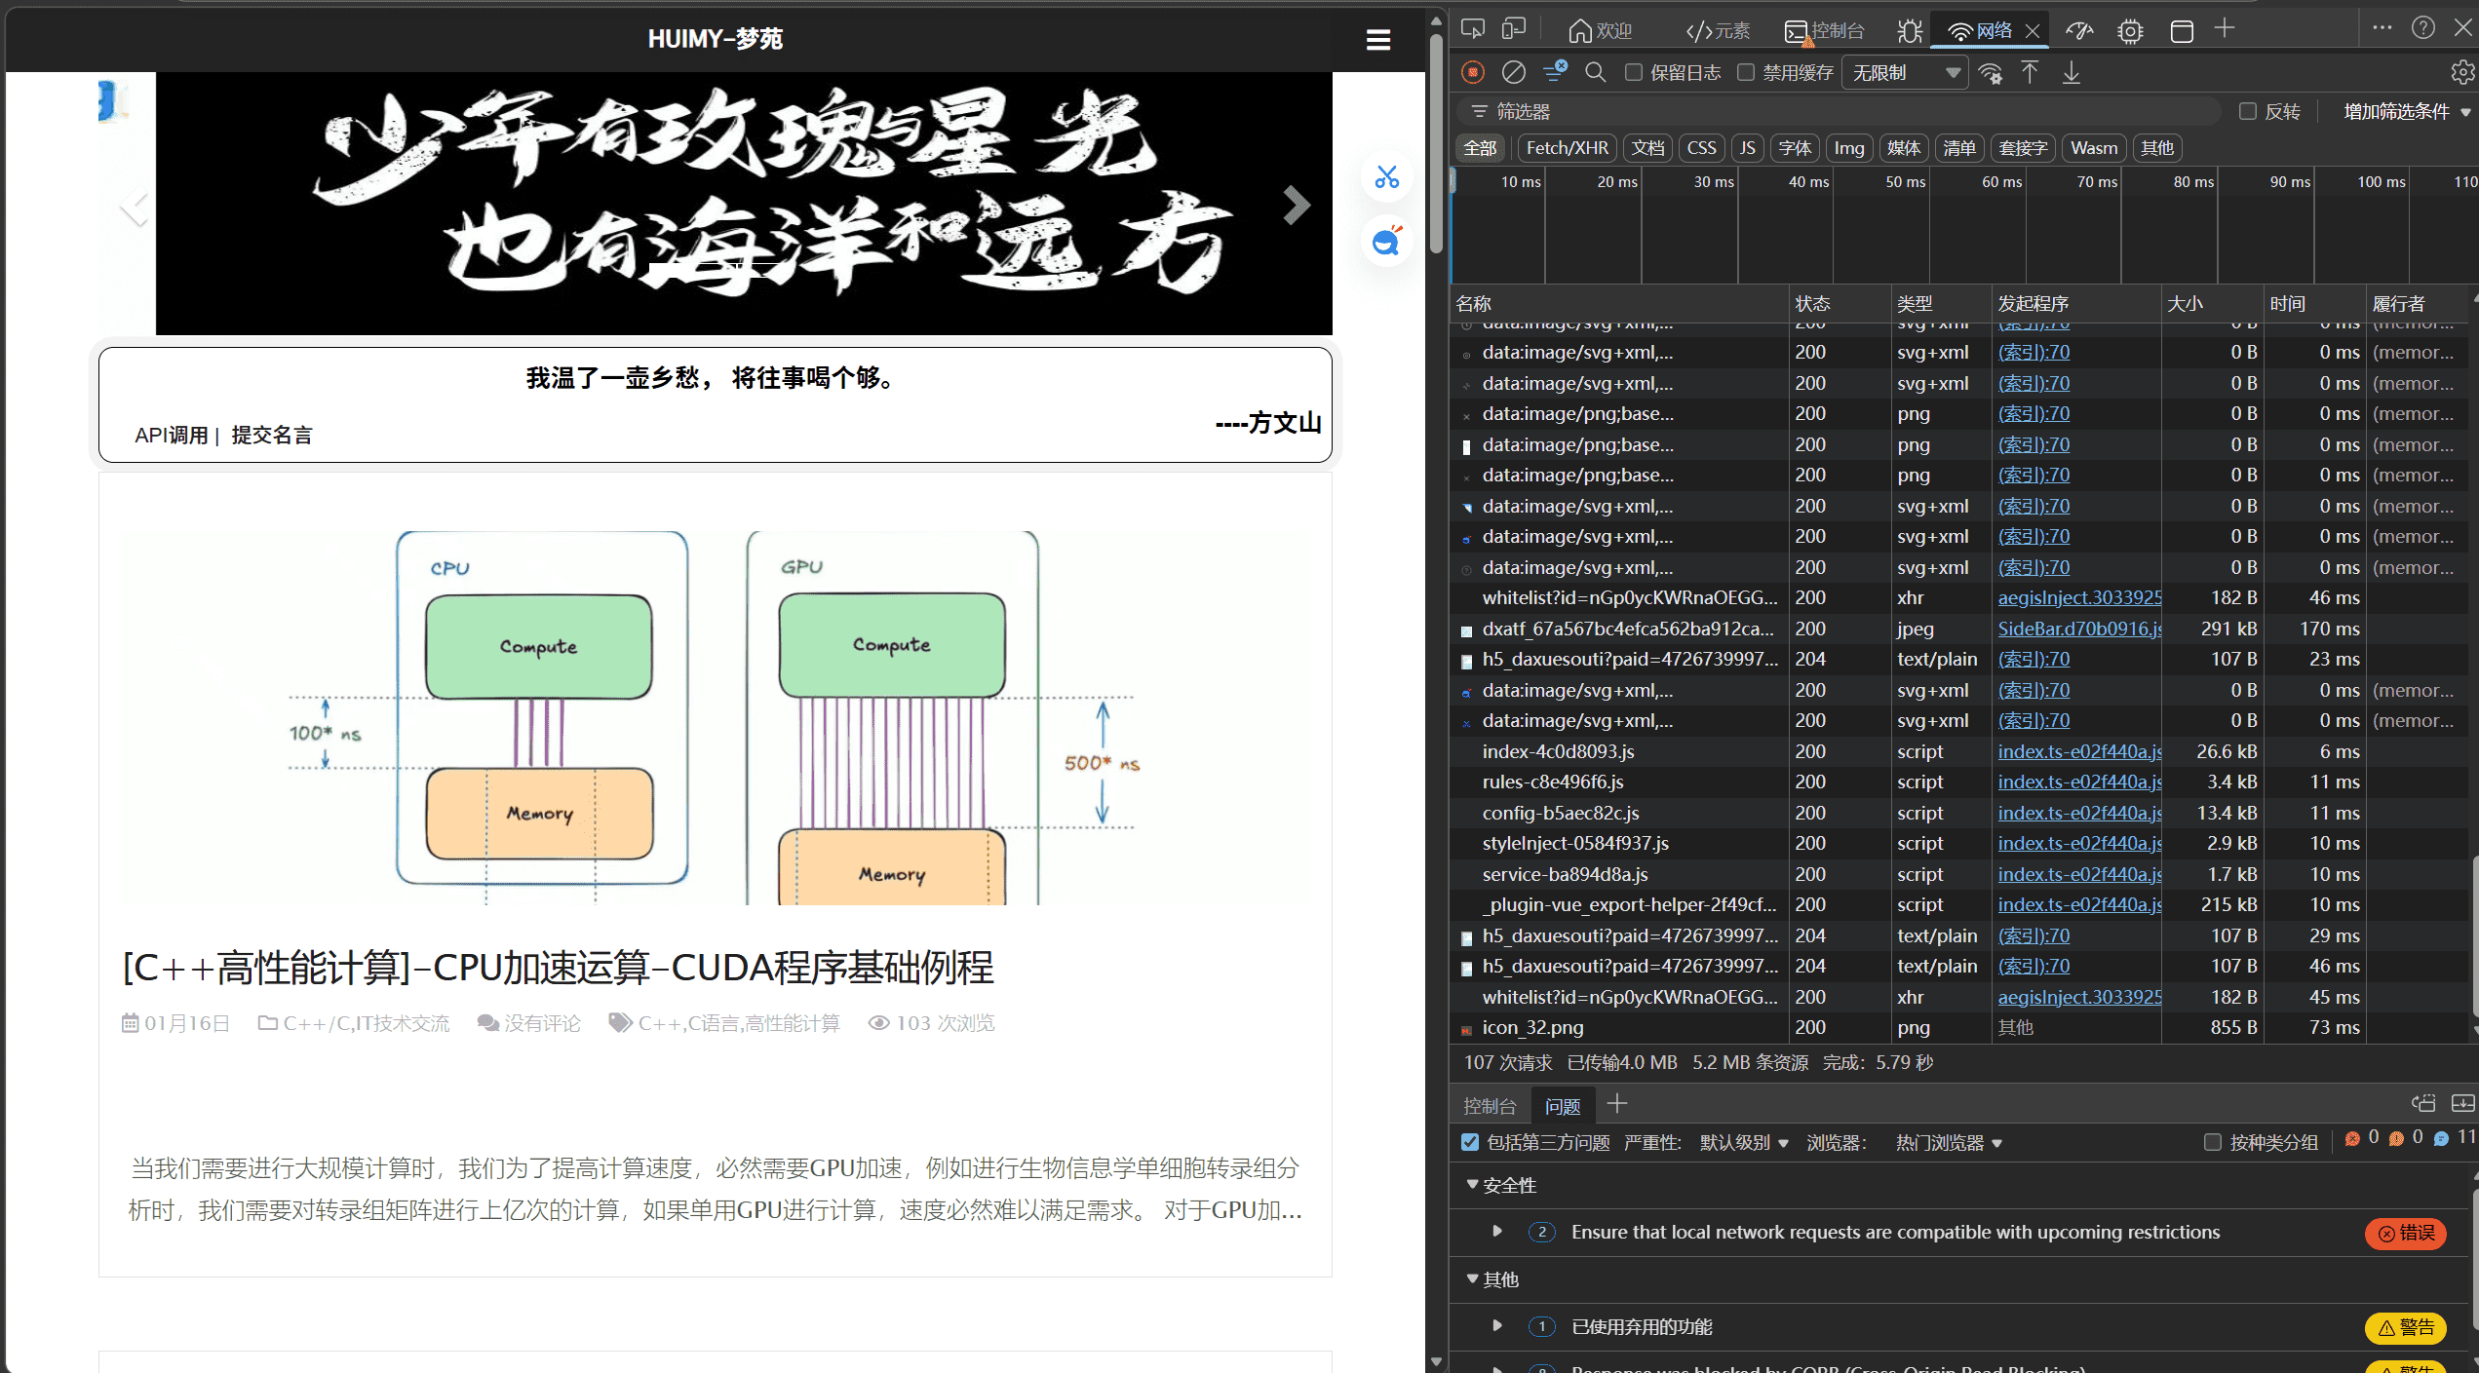Image resolution: width=2479 pixels, height=1373 pixels.
Task: Toggle device emulation icon
Action: pyautogui.click(x=1513, y=29)
